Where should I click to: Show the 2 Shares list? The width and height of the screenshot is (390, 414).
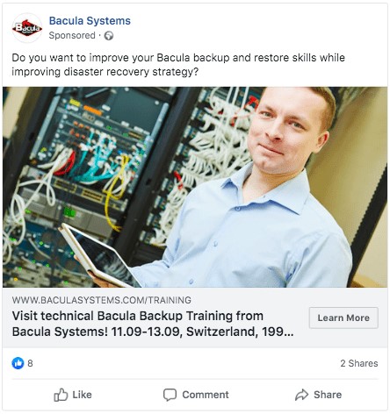(359, 363)
